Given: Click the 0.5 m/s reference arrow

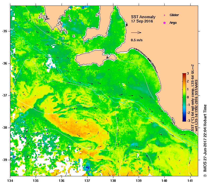Looking at the screenshot, I should click(136, 33).
